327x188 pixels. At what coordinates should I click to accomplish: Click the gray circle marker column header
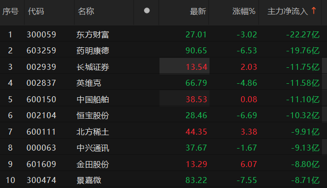pos(146,10)
